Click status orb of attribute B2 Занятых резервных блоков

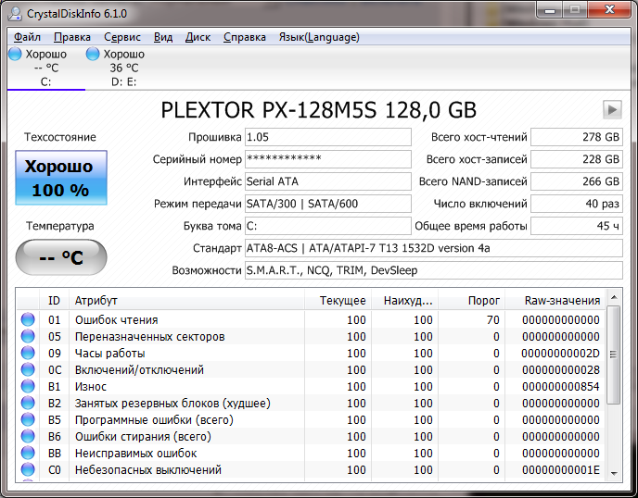[x=28, y=403]
